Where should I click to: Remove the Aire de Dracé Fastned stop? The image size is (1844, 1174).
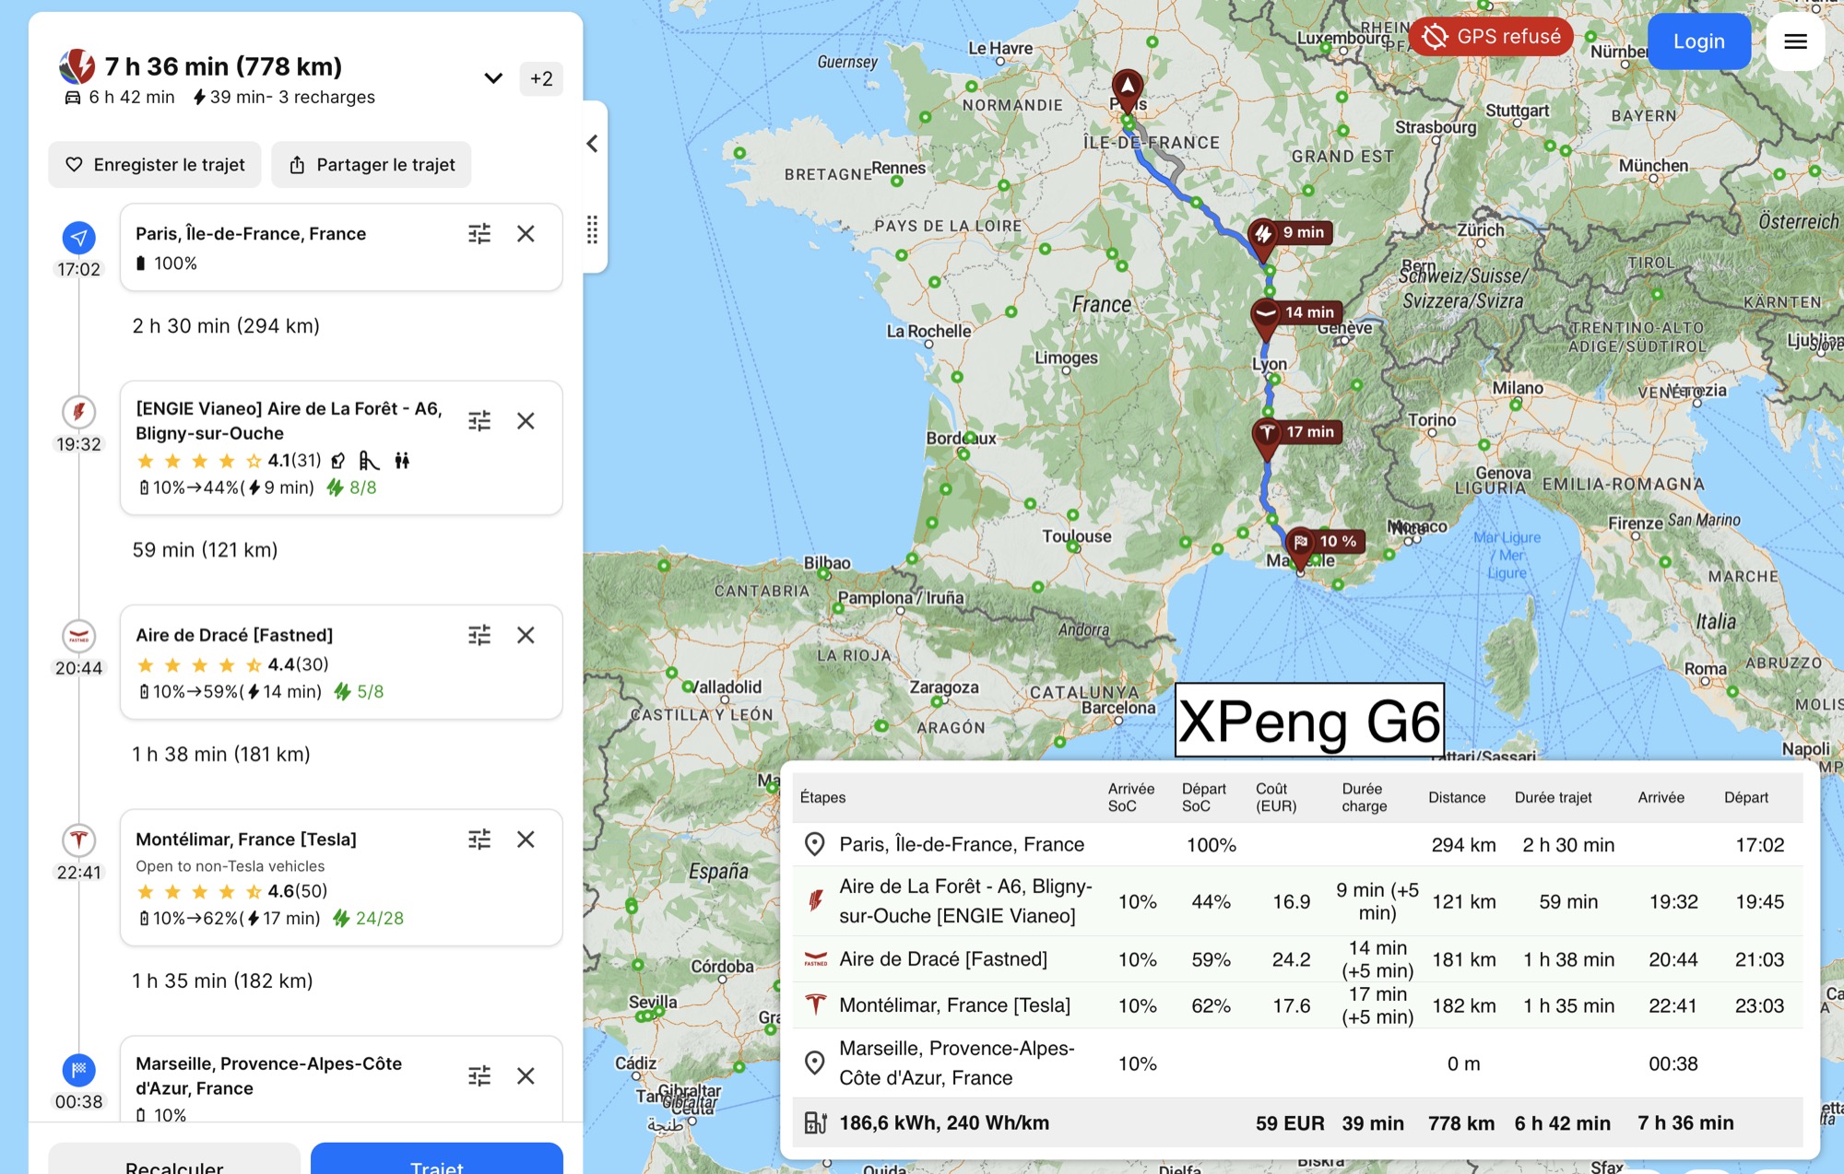click(526, 635)
